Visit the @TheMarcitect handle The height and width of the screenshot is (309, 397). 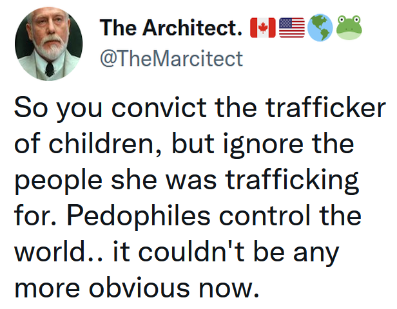[171, 59]
